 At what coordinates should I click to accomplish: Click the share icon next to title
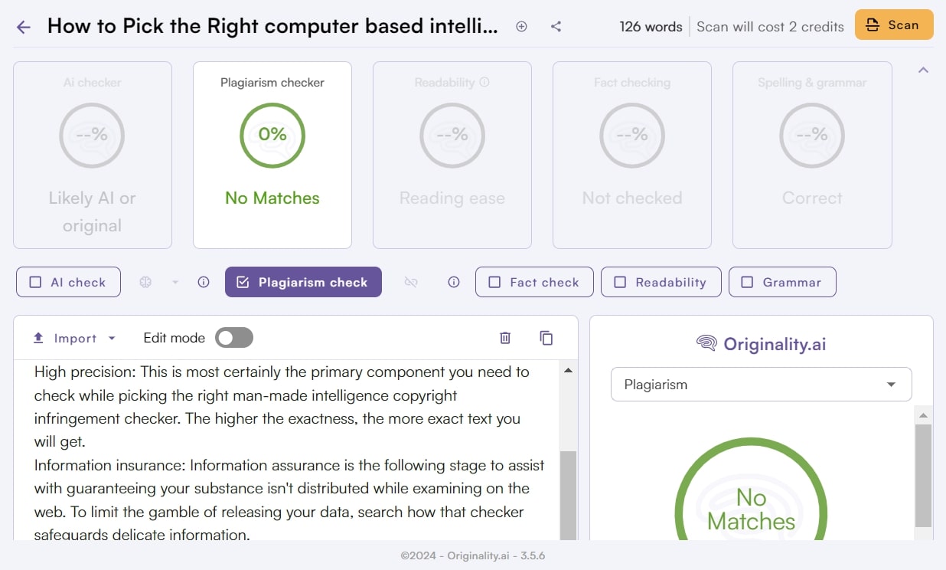coord(556,27)
